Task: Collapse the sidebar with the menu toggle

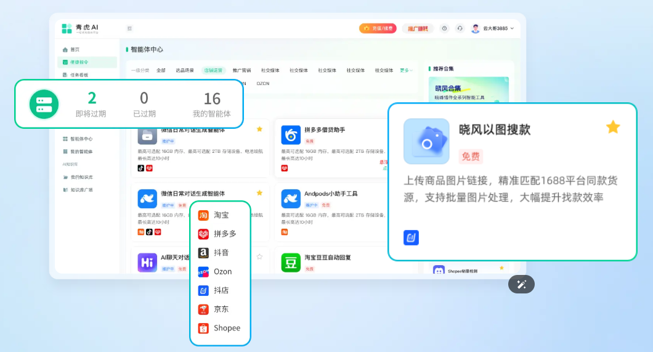Action: (129, 28)
